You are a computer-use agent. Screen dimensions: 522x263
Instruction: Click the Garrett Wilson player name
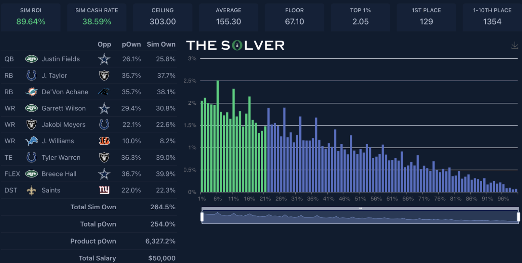(64, 108)
